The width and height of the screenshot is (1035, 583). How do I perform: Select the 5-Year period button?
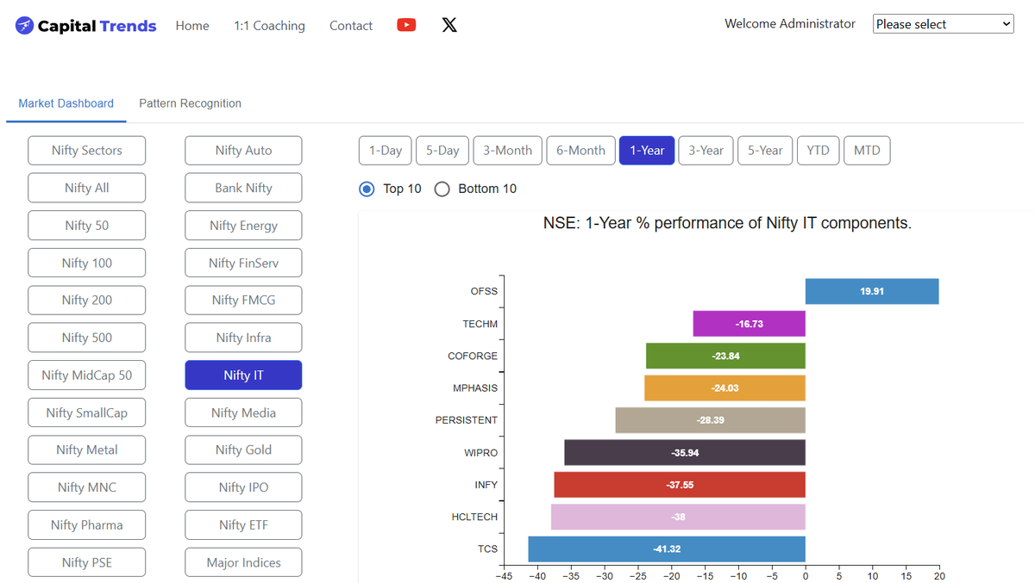coord(765,151)
